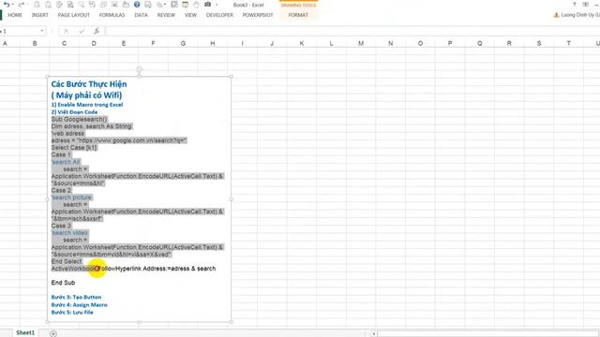Open the FORMULAS ribbon tab
Viewport: 600px width, 337px height.
click(112, 15)
